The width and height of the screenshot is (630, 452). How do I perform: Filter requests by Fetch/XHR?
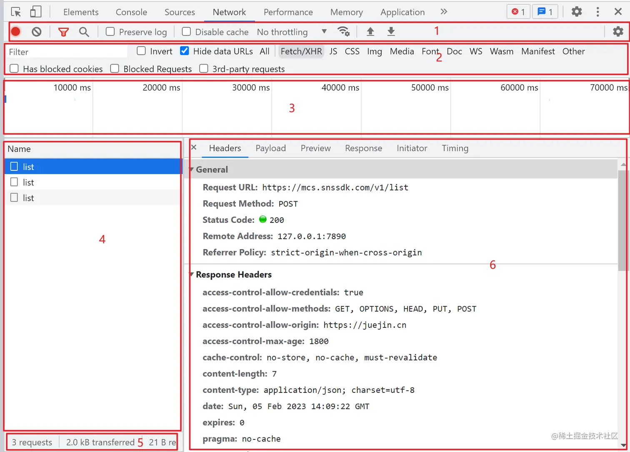coord(301,51)
